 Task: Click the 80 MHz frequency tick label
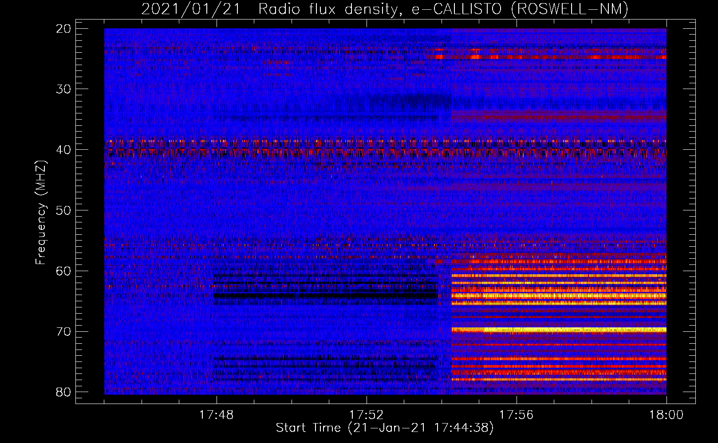point(64,392)
